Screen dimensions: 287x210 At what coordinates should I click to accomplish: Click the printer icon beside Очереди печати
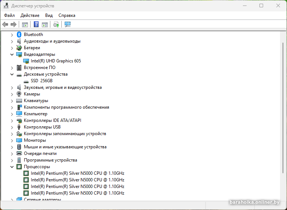pos(19,153)
